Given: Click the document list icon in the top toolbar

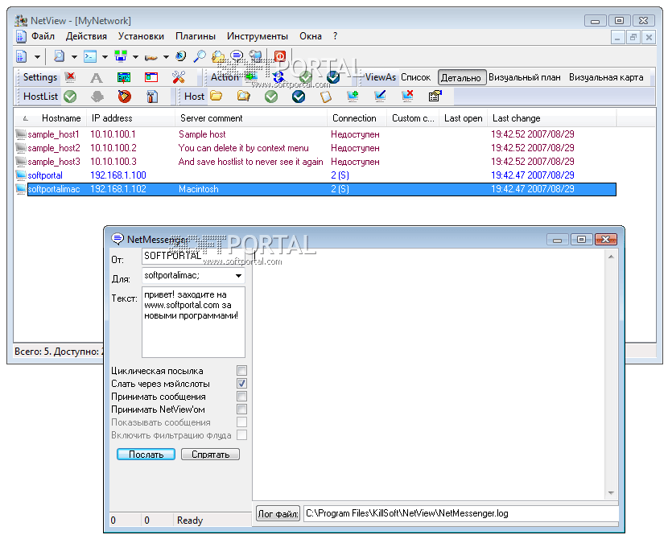Looking at the screenshot, I should pyautogui.click(x=21, y=56).
